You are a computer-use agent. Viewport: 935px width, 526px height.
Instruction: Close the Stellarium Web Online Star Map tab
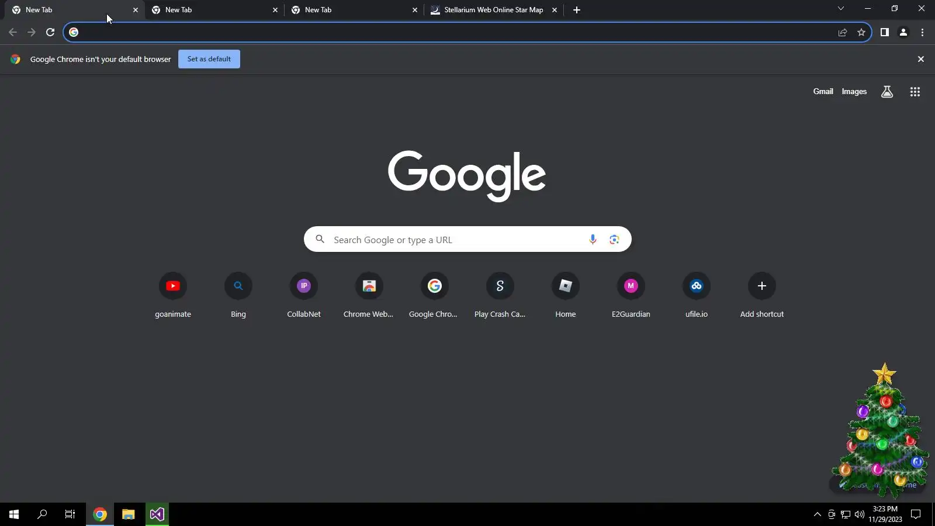point(555,10)
